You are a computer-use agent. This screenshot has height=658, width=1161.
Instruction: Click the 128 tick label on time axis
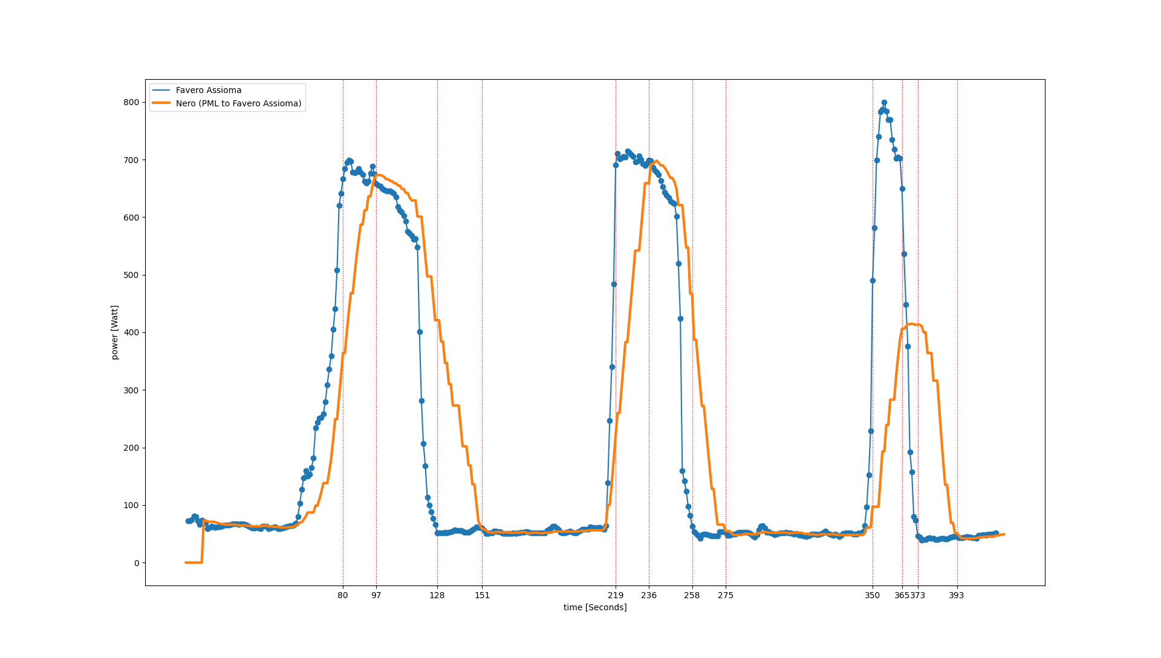pos(437,596)
